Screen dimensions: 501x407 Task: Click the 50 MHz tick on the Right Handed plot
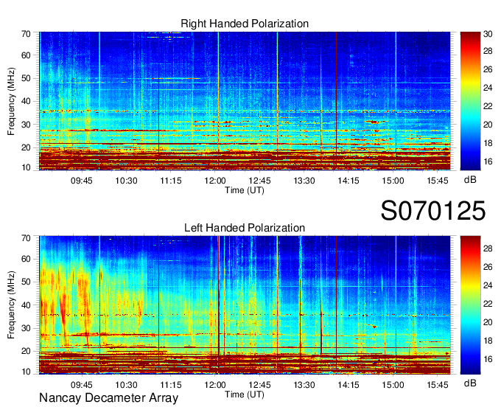coord(26,78)
